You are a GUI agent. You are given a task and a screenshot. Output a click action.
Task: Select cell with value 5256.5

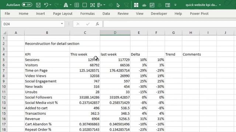pos(115,119)
